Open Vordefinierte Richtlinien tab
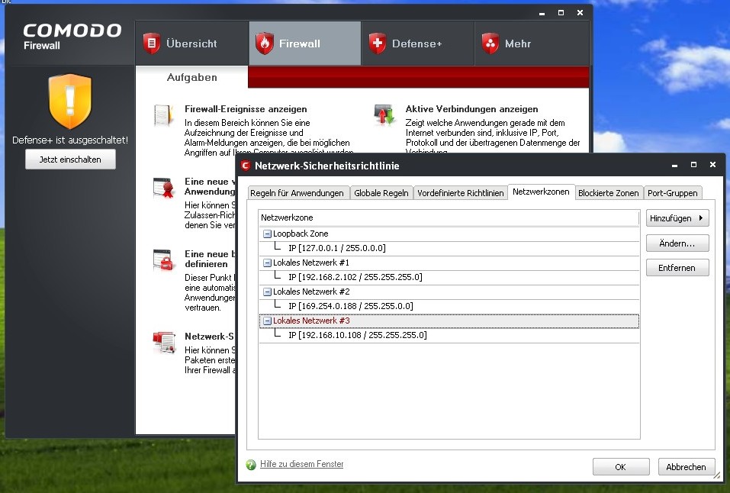 point(461,193)
